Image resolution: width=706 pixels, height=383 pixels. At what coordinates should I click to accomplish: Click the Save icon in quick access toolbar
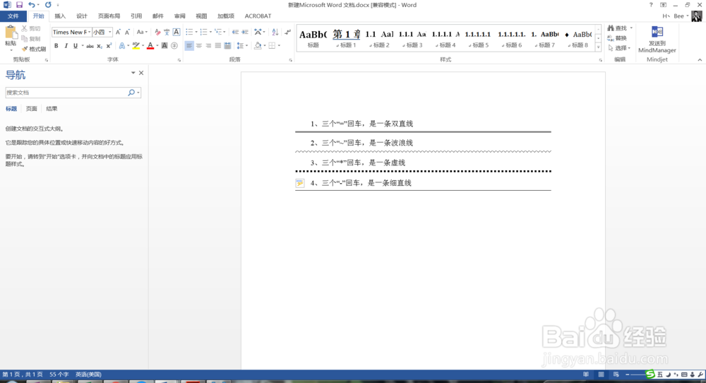(x=19, y=5)
